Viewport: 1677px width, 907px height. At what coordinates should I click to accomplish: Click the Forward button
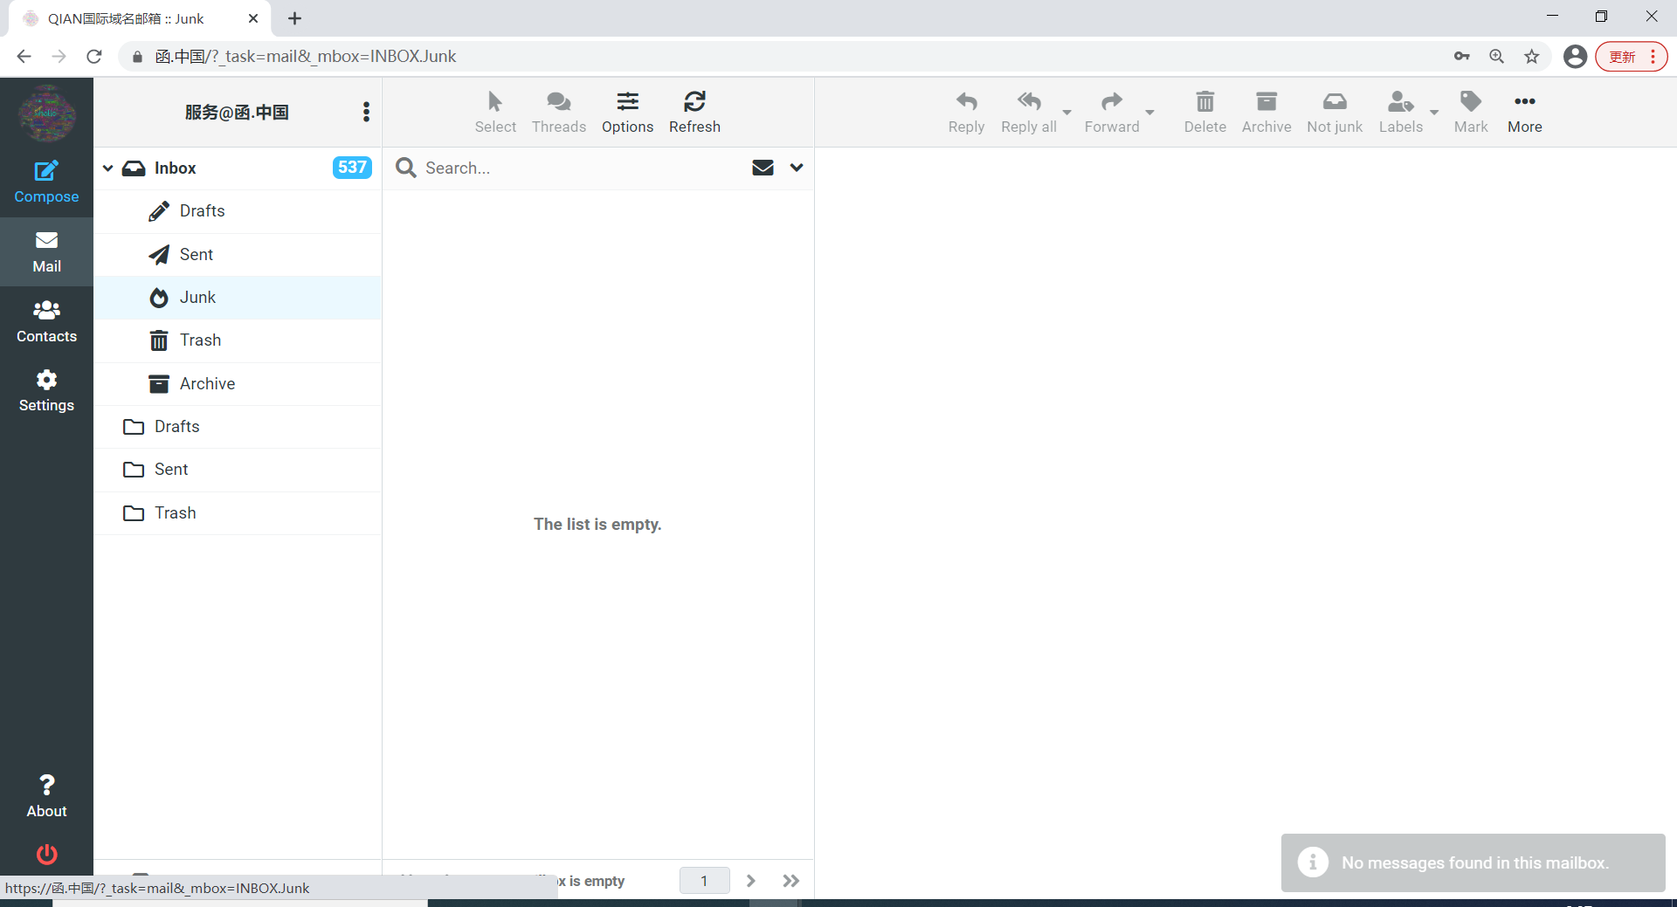tap(1112, 112)
